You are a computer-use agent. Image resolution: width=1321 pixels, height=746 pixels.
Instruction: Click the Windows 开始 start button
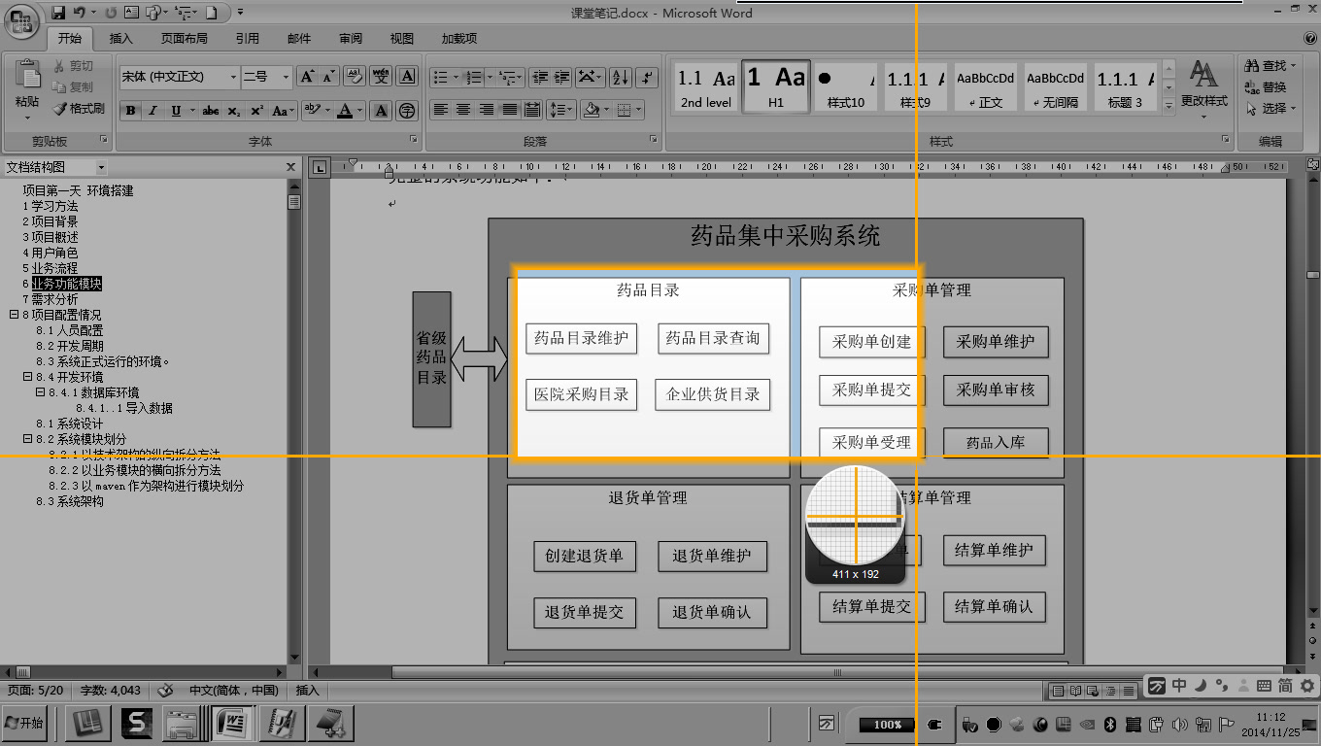[x=25, y=724]
